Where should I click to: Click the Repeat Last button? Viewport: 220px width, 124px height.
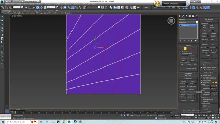(209, 22)
